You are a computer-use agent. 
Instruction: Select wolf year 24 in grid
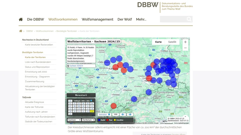tap(92, 111)
